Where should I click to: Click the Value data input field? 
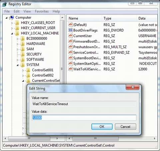tap(84, 118)
